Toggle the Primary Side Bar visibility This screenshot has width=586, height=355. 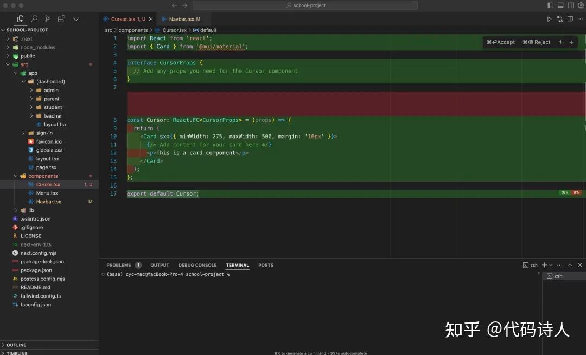pos(550,5)
